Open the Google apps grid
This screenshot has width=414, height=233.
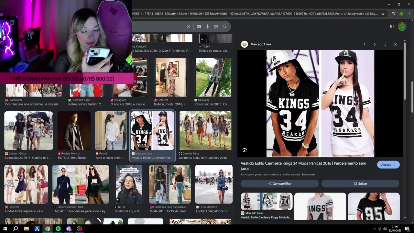(392, 27)
